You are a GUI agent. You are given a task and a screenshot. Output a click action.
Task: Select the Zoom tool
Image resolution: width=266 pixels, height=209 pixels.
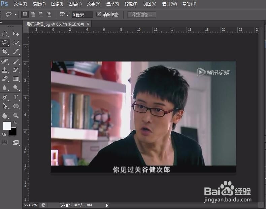coord(16,116)
